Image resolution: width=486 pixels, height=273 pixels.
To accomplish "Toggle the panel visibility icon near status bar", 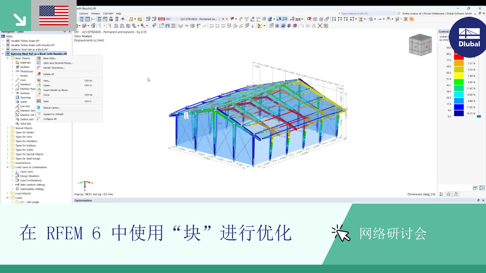I will [x=481, y=188].
